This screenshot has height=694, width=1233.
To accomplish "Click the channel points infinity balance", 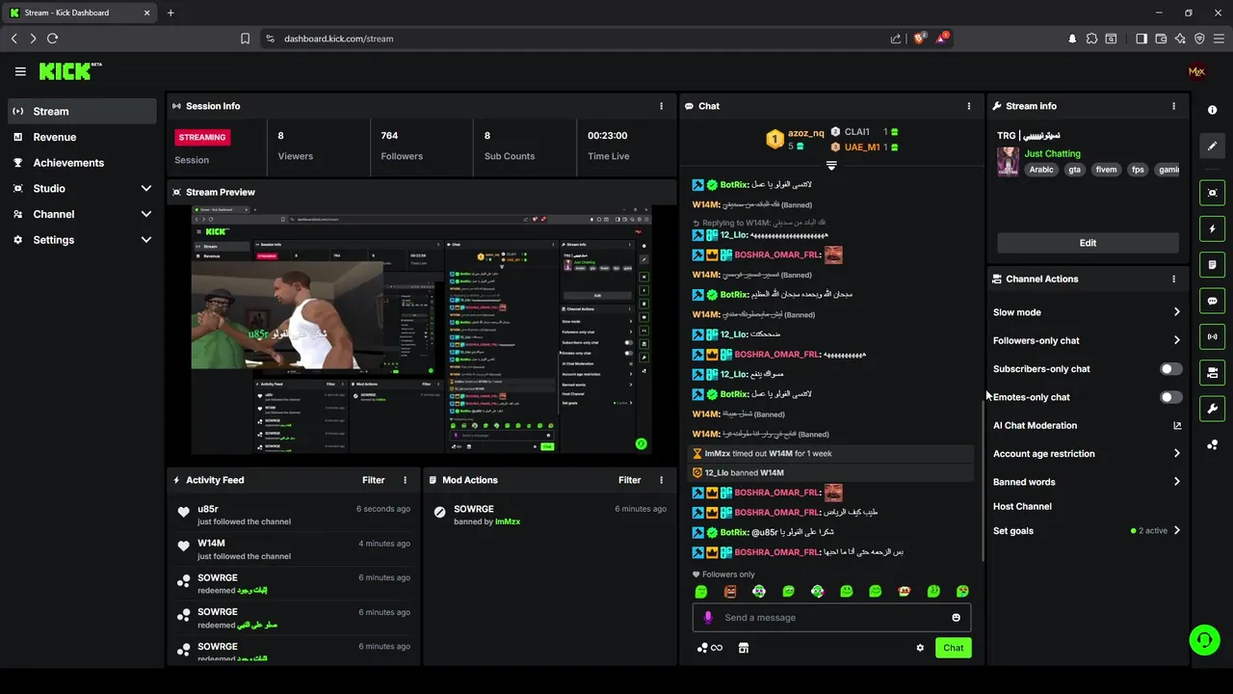I will 710,648.
